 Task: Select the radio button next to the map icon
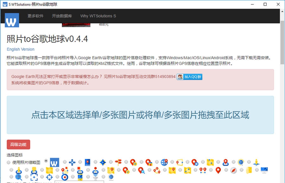coord(42,169)
